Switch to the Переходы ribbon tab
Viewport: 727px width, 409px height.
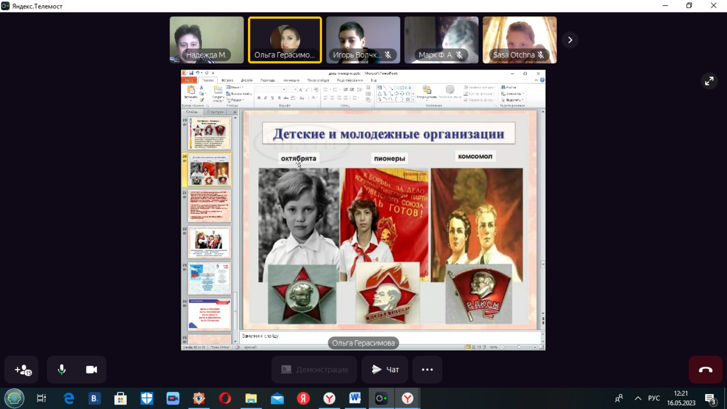268,80
